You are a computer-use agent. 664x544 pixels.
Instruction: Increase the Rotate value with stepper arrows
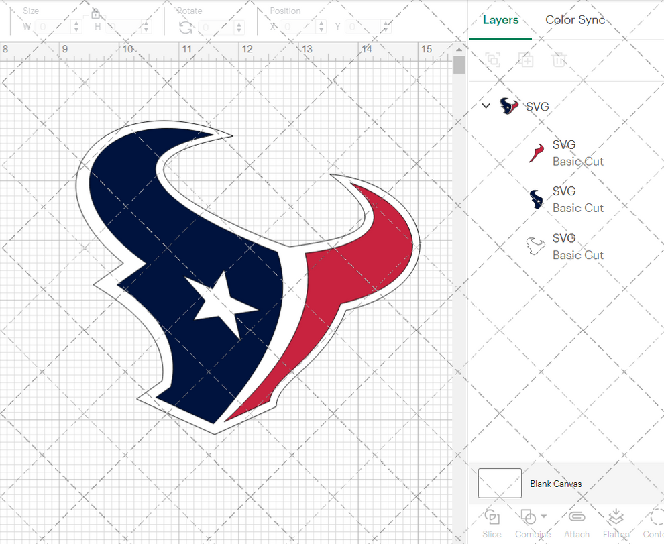click(x=239, y=23)
